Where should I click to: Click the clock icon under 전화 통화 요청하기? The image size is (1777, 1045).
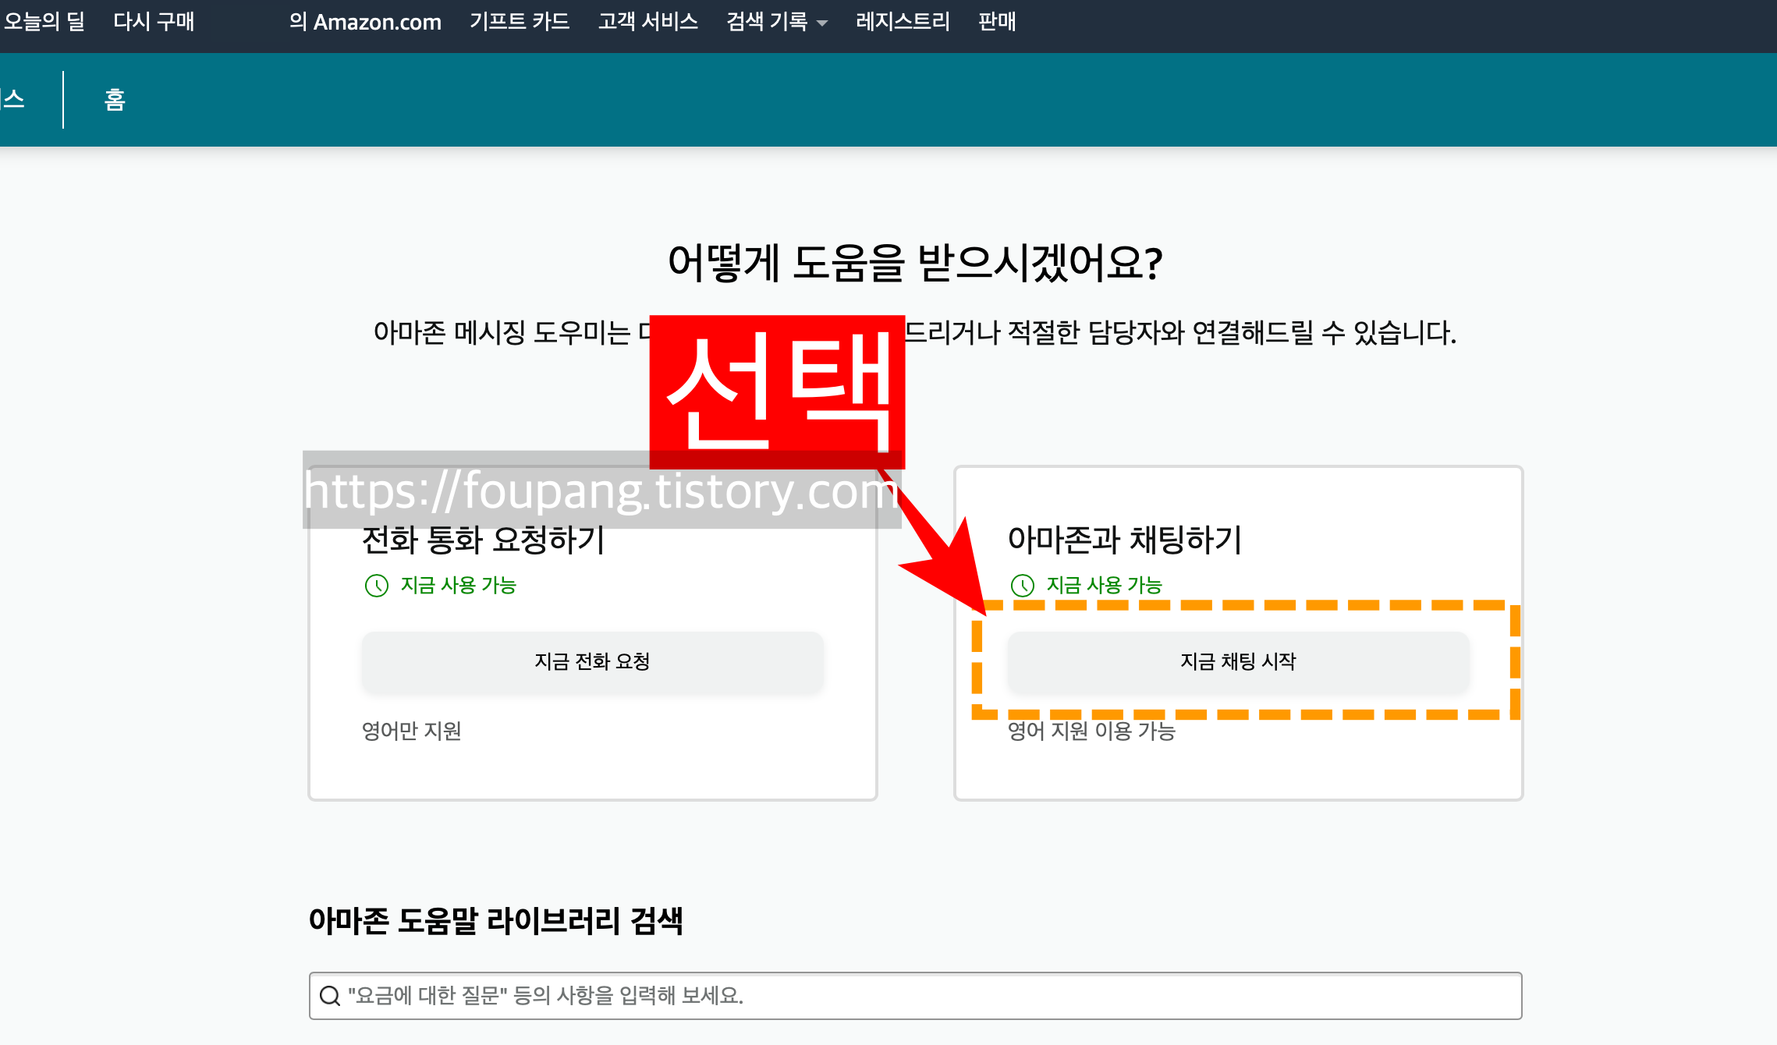pyautogui.click(x=377, y=585)
